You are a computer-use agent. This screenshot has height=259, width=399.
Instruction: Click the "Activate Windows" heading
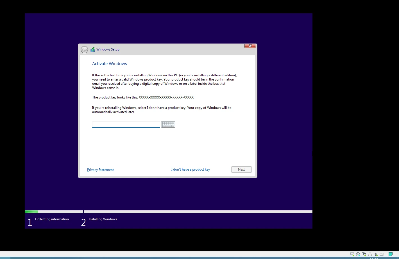click(x=110, y=64)
